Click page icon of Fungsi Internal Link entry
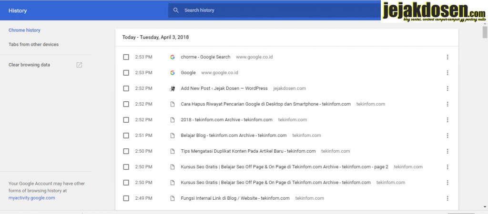This screenshot has width=488, height=214. coord(173,198)
